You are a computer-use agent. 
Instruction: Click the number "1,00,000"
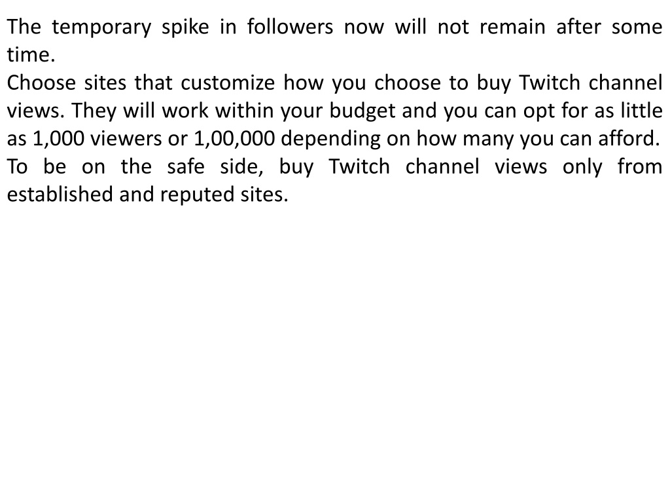click(x=234, y=139)
